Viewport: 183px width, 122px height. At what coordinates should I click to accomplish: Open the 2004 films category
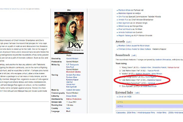(x=131, y=113)
